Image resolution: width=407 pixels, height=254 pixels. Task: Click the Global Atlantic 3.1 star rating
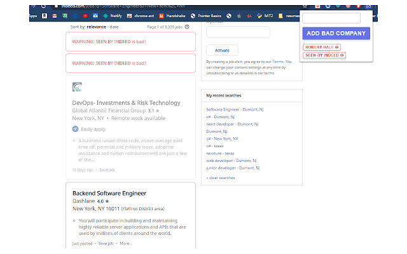pos(154,110)
